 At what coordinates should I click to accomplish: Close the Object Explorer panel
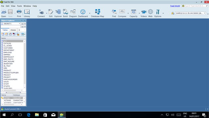[24, 20]
